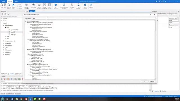Click the filter icon in Activities panel
The image size is (180, 101).
8,14
